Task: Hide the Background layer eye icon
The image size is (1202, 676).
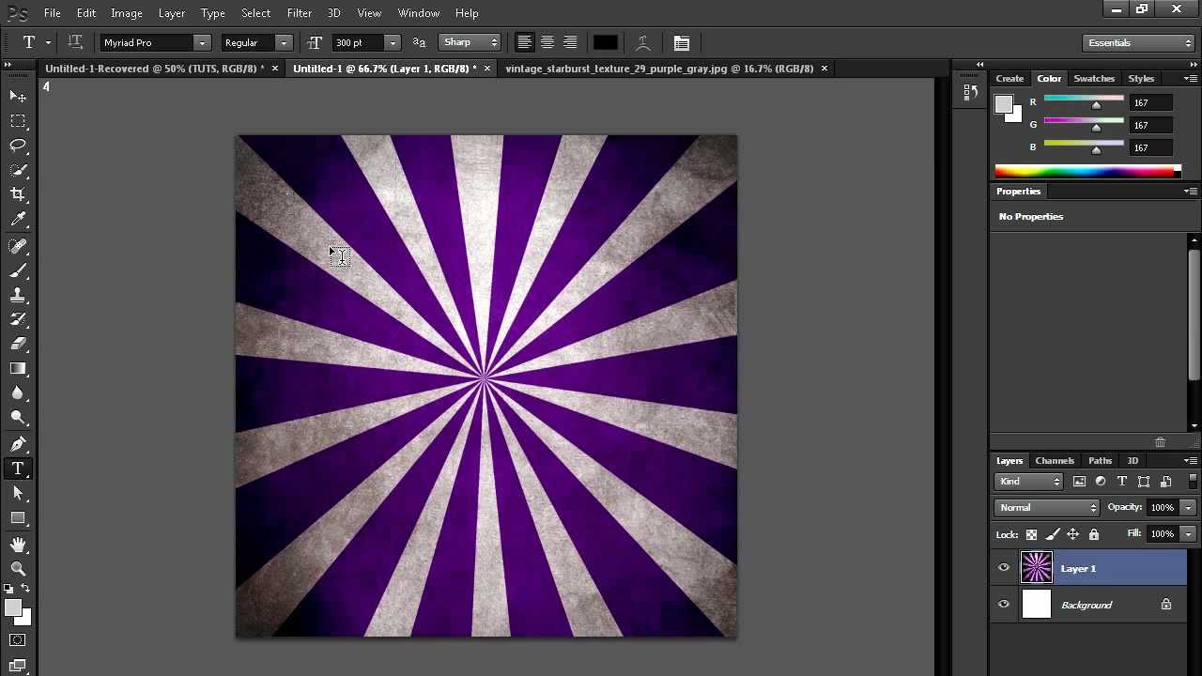Action: pos(1004,605)
